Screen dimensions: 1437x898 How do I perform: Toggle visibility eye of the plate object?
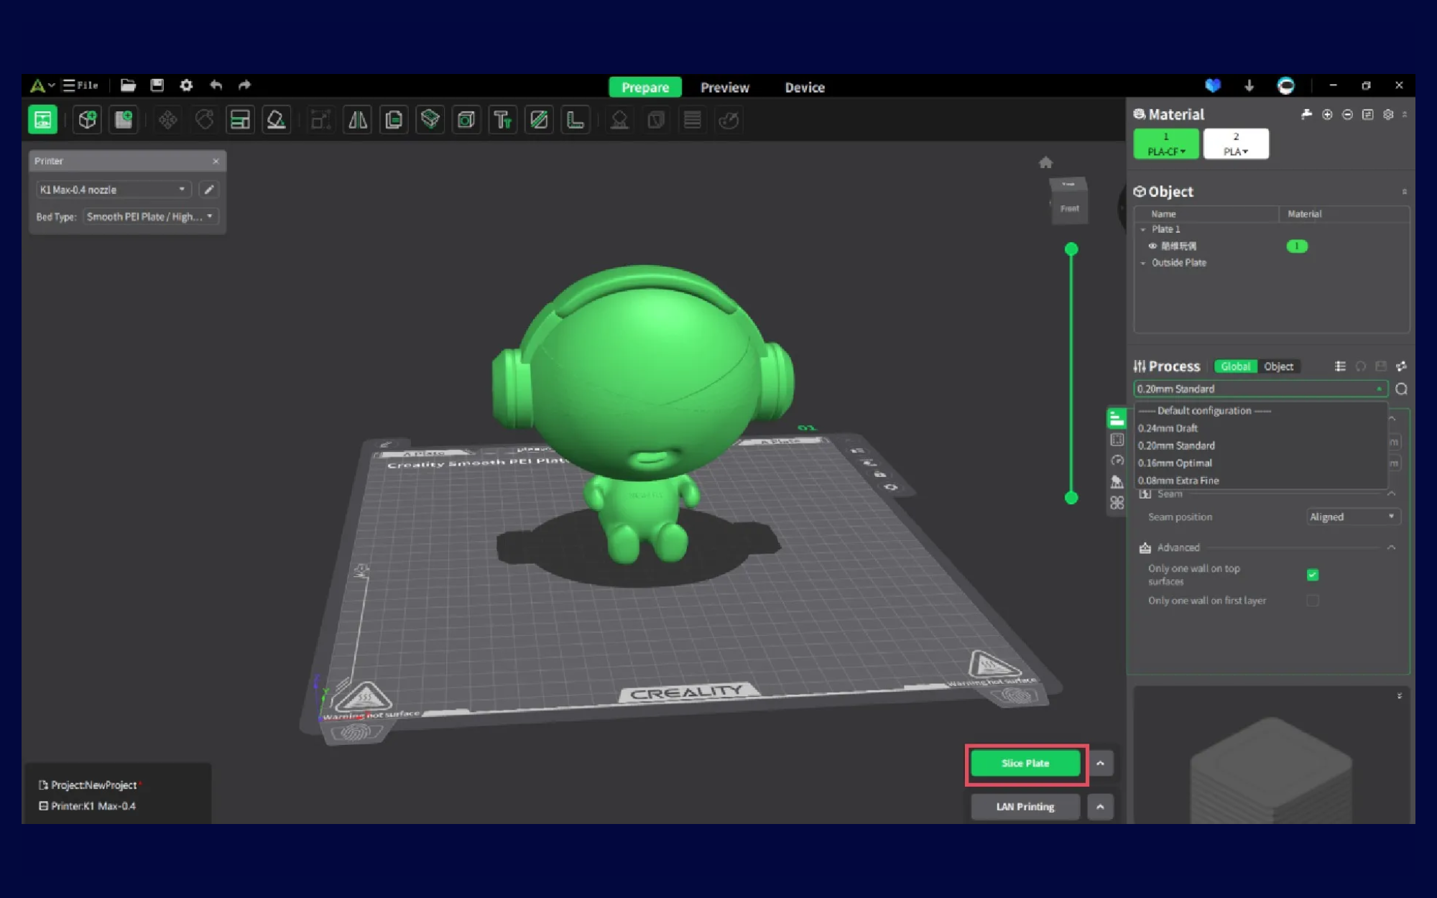coord(1152,246)
